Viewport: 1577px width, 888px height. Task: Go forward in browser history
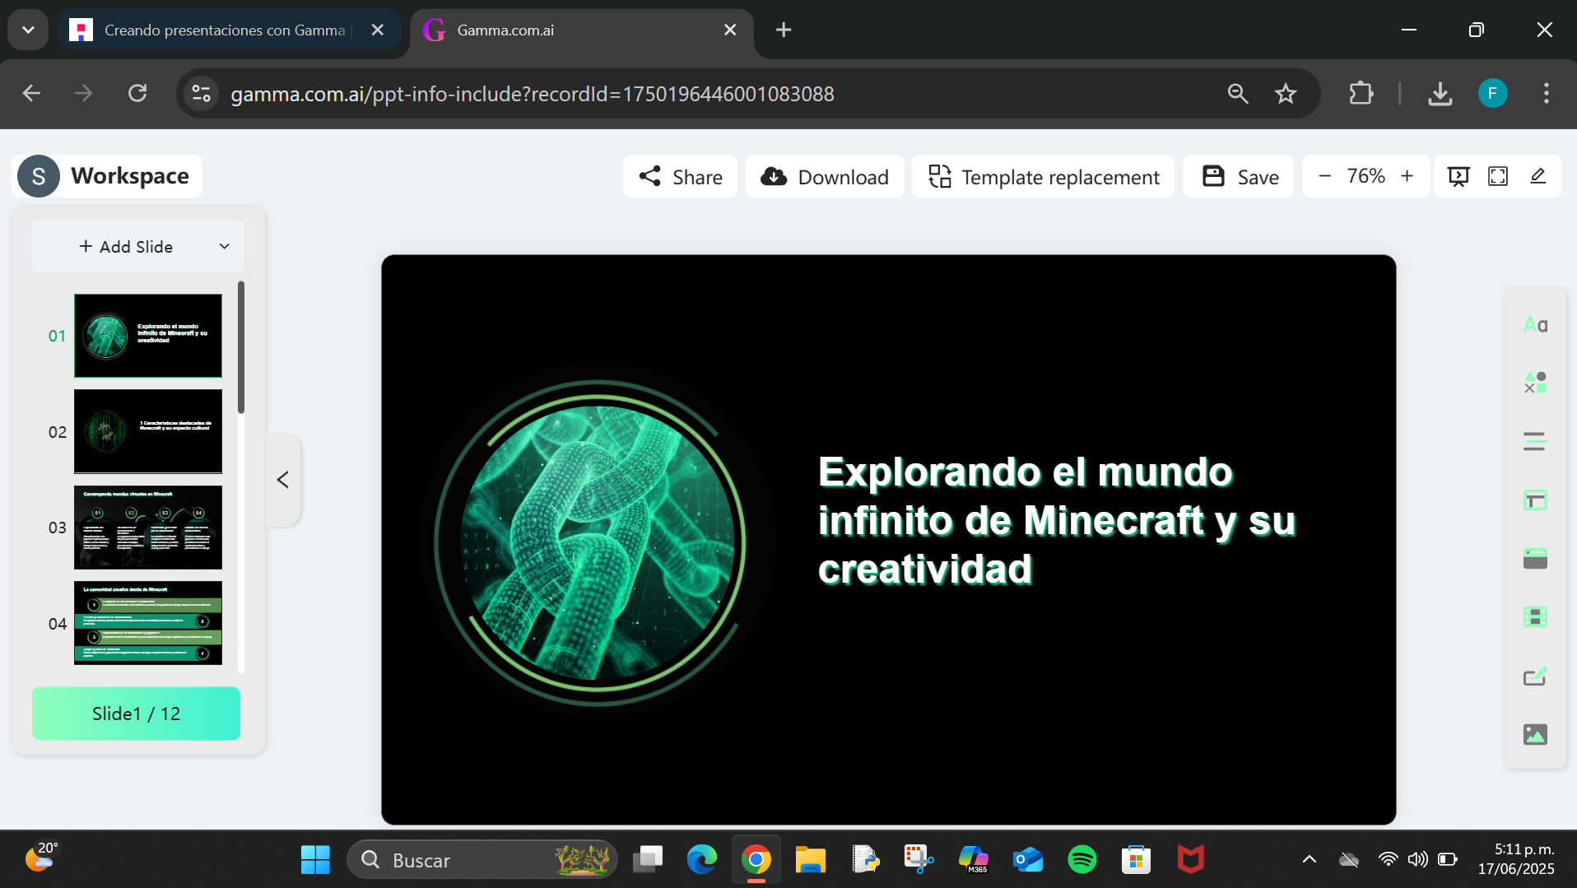[x=84, y=93]
